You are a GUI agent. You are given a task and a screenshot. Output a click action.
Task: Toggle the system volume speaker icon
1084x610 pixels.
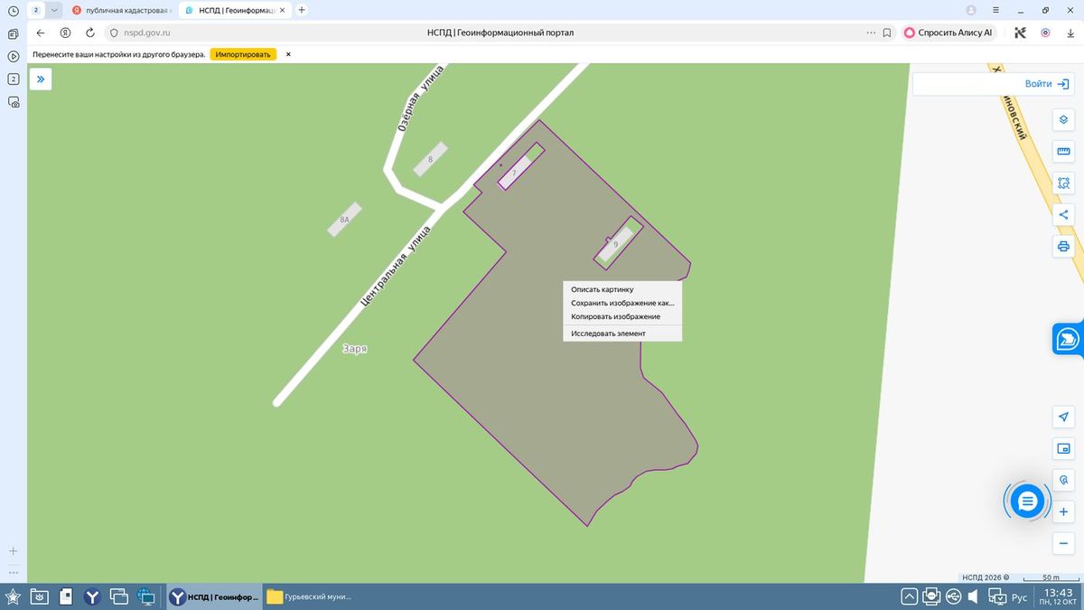(x=974, y=596)
